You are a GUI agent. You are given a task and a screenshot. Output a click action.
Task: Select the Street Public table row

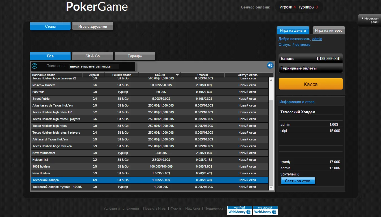pyautogui.click(x=150, y=99)
